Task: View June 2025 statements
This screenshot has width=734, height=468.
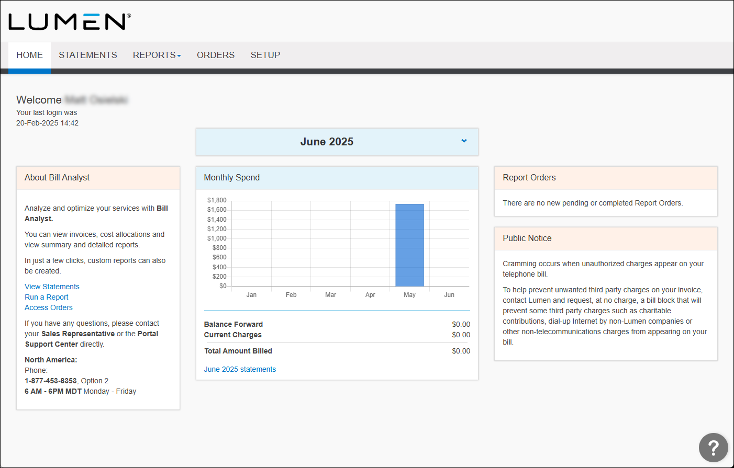Action: pyautogui.click(x=240, y=369)
